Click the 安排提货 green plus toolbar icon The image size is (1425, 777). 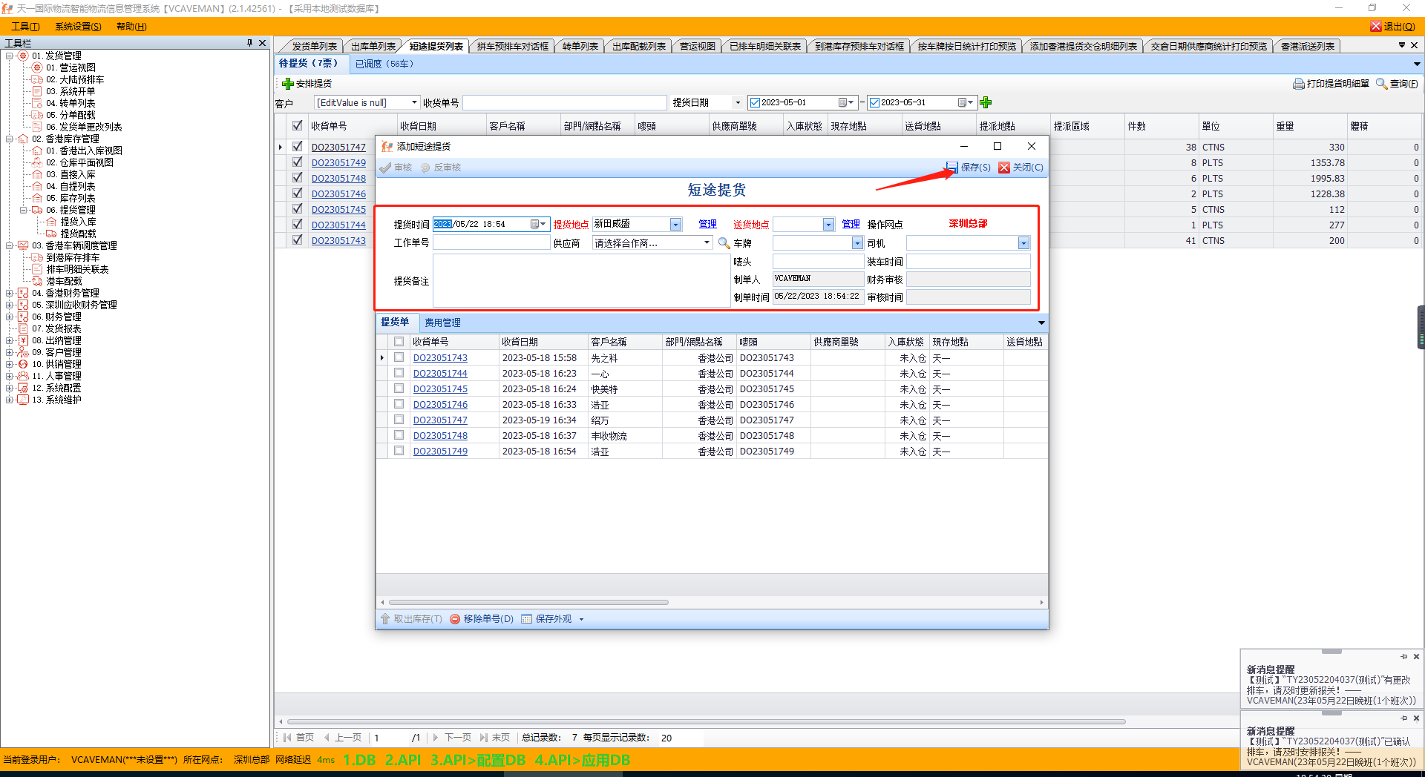(x=288, y=84)
